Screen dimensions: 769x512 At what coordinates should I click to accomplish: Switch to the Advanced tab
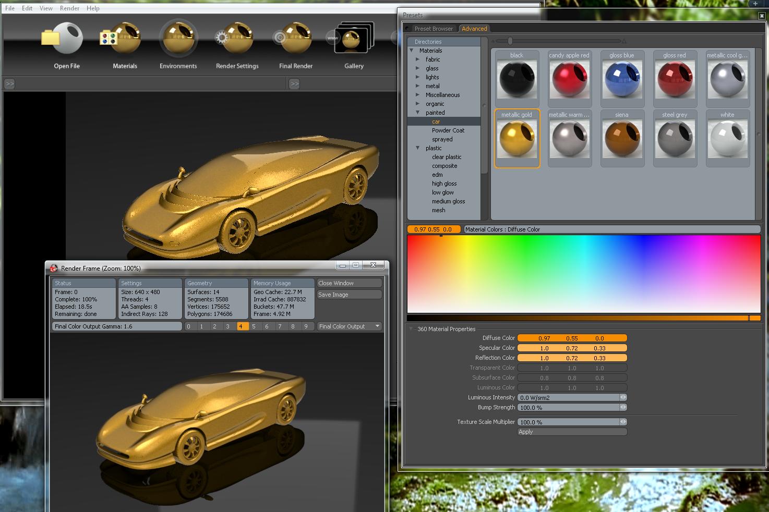(474, 29)
